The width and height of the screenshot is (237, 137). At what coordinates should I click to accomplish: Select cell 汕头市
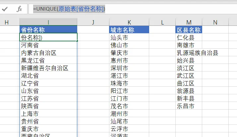(x=129, y=37)
